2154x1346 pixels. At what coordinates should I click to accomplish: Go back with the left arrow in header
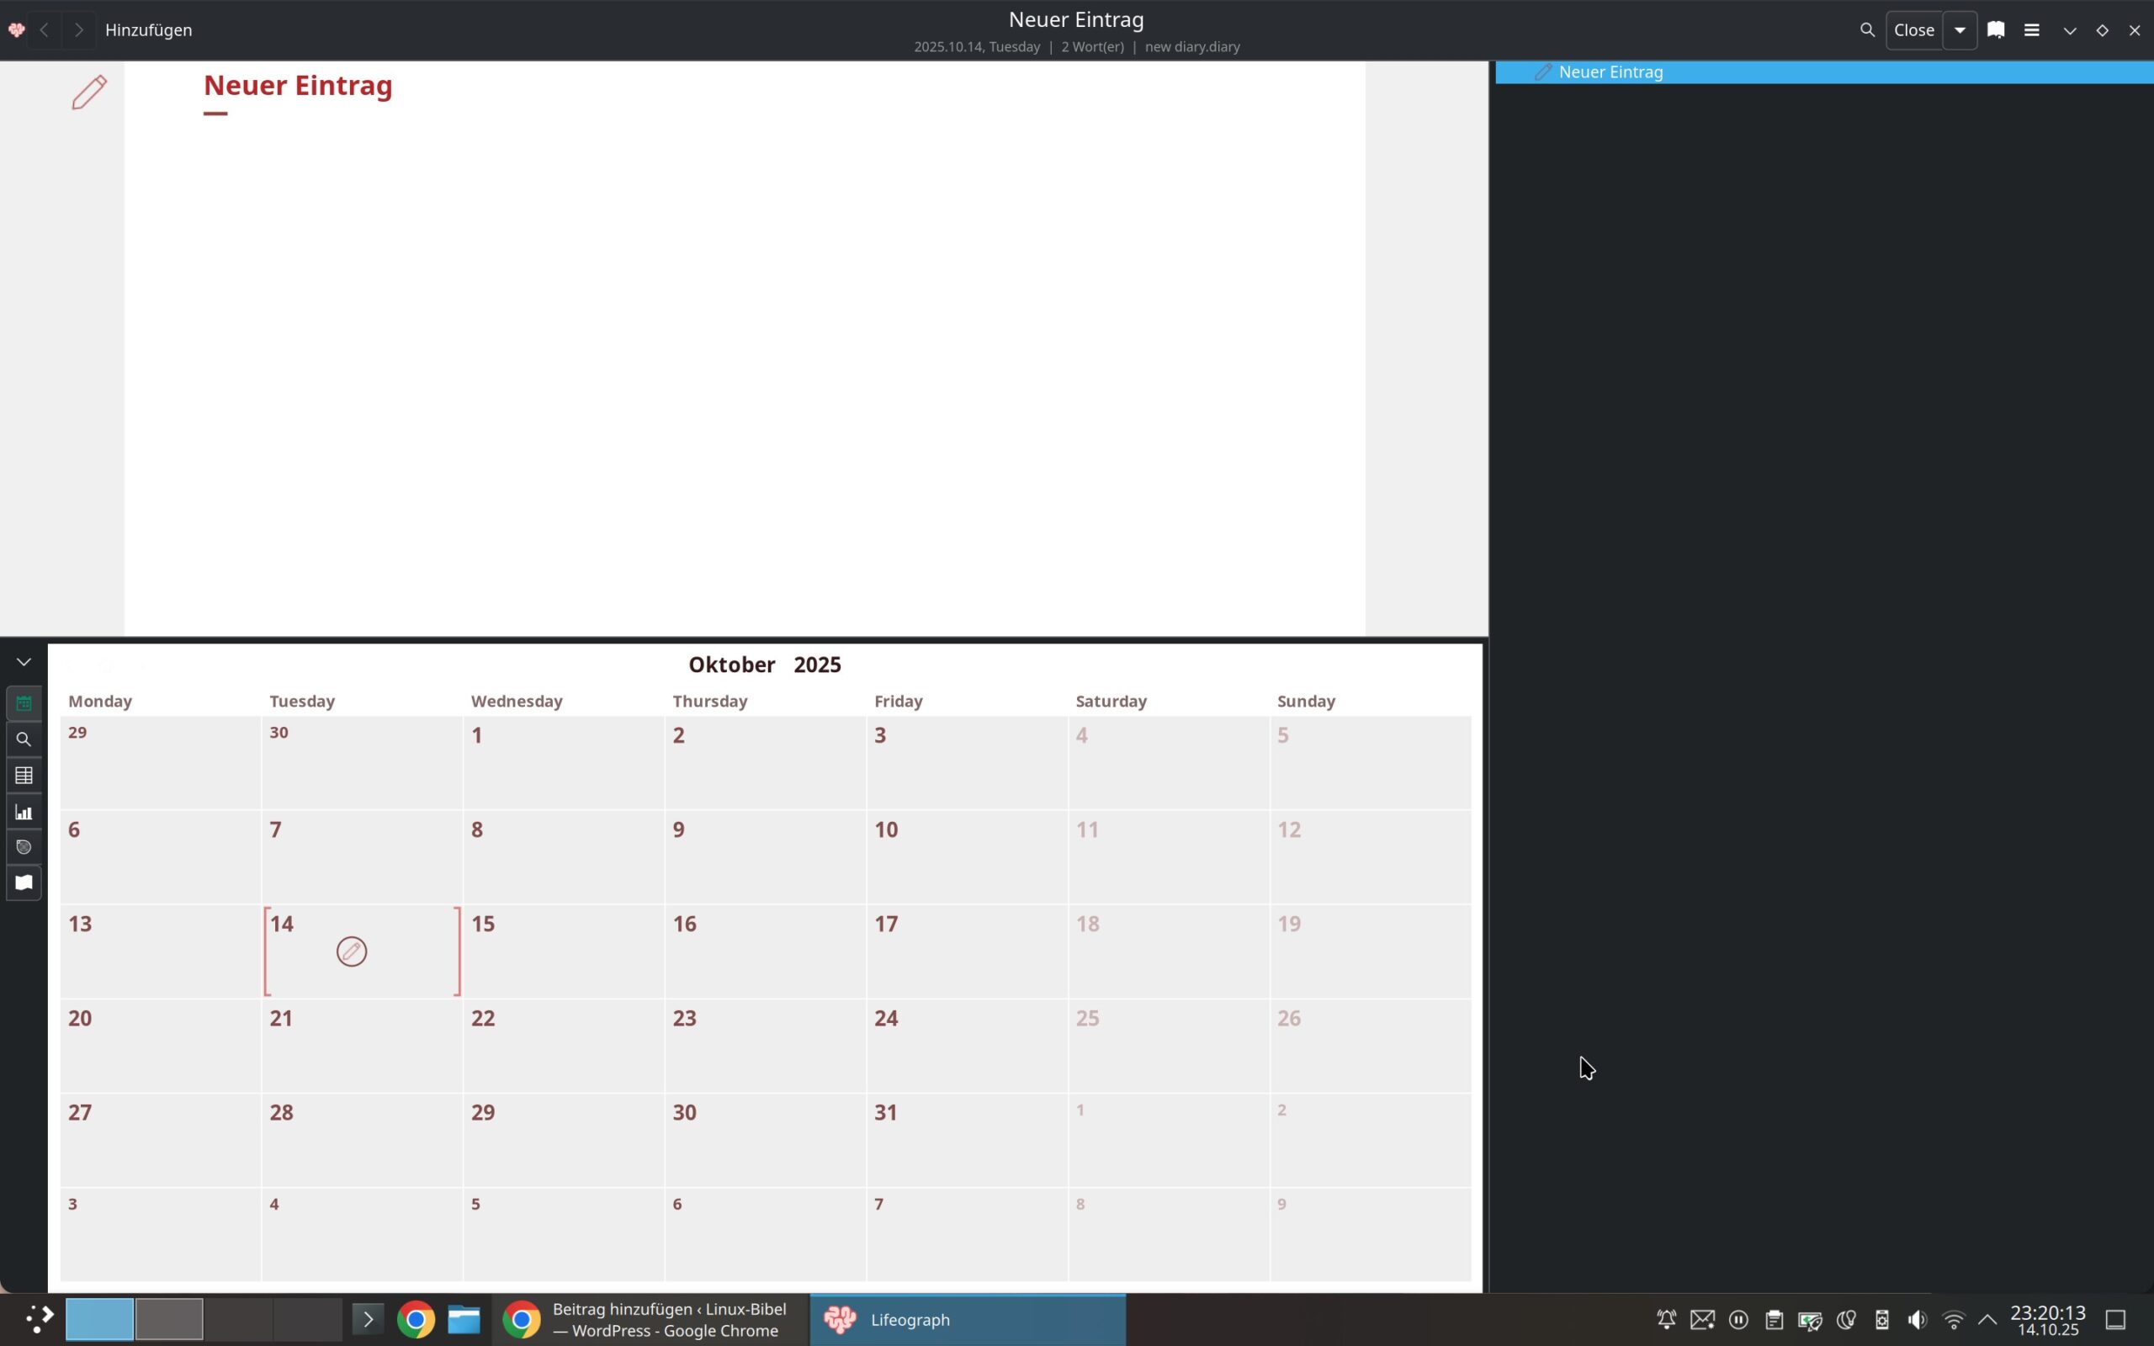coord(44,30)
